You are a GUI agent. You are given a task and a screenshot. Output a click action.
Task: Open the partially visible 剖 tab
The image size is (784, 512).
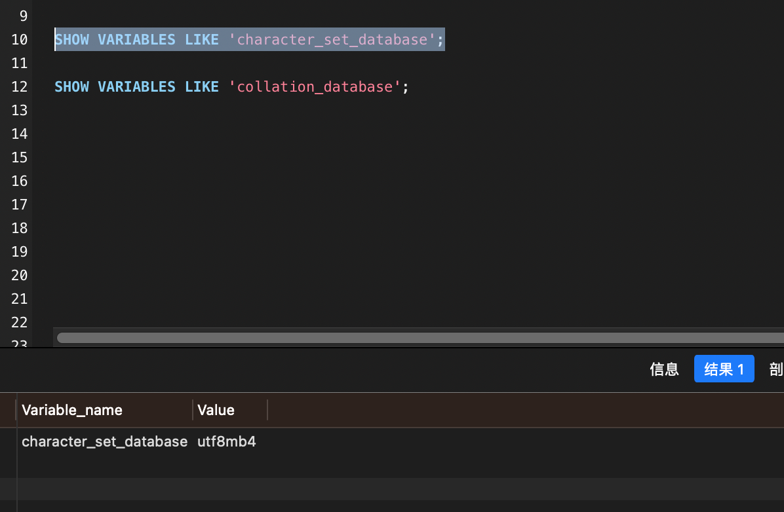coord(776,369)
